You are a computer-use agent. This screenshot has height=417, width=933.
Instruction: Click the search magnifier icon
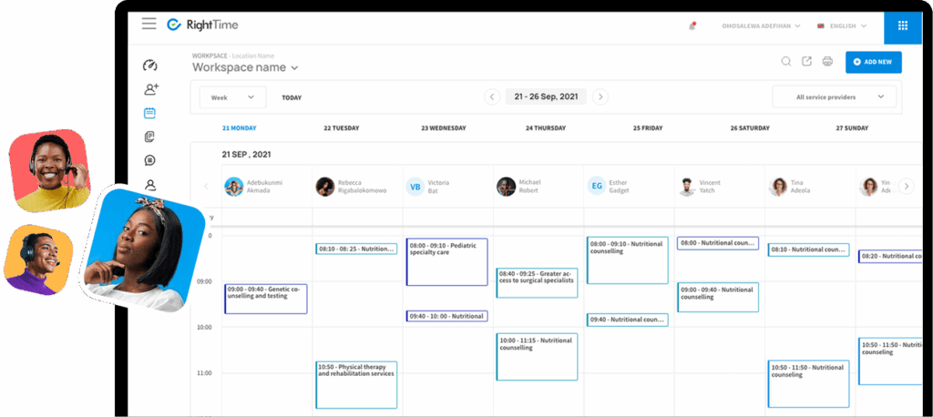coord(785,62)
